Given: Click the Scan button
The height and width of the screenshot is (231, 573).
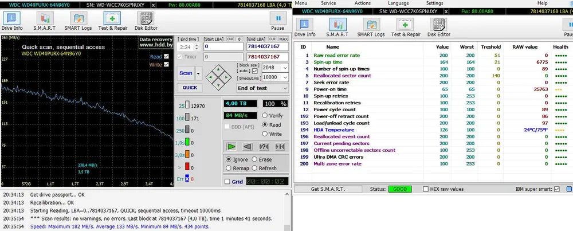Looking at the screenshot, I should pos(186,73).
